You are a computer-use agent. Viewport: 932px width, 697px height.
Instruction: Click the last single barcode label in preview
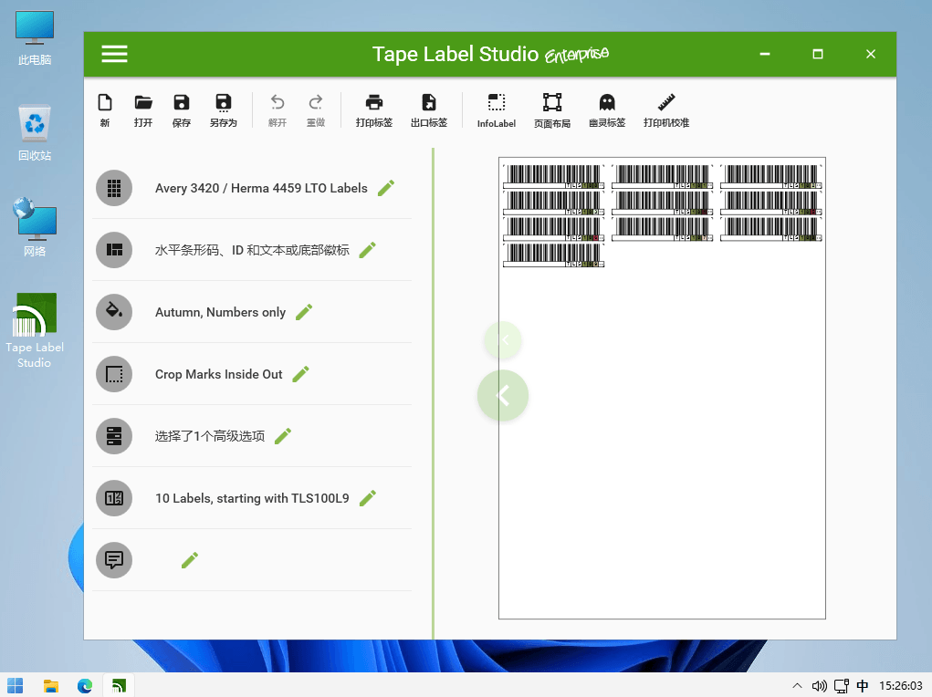click(x=553, y=255)
